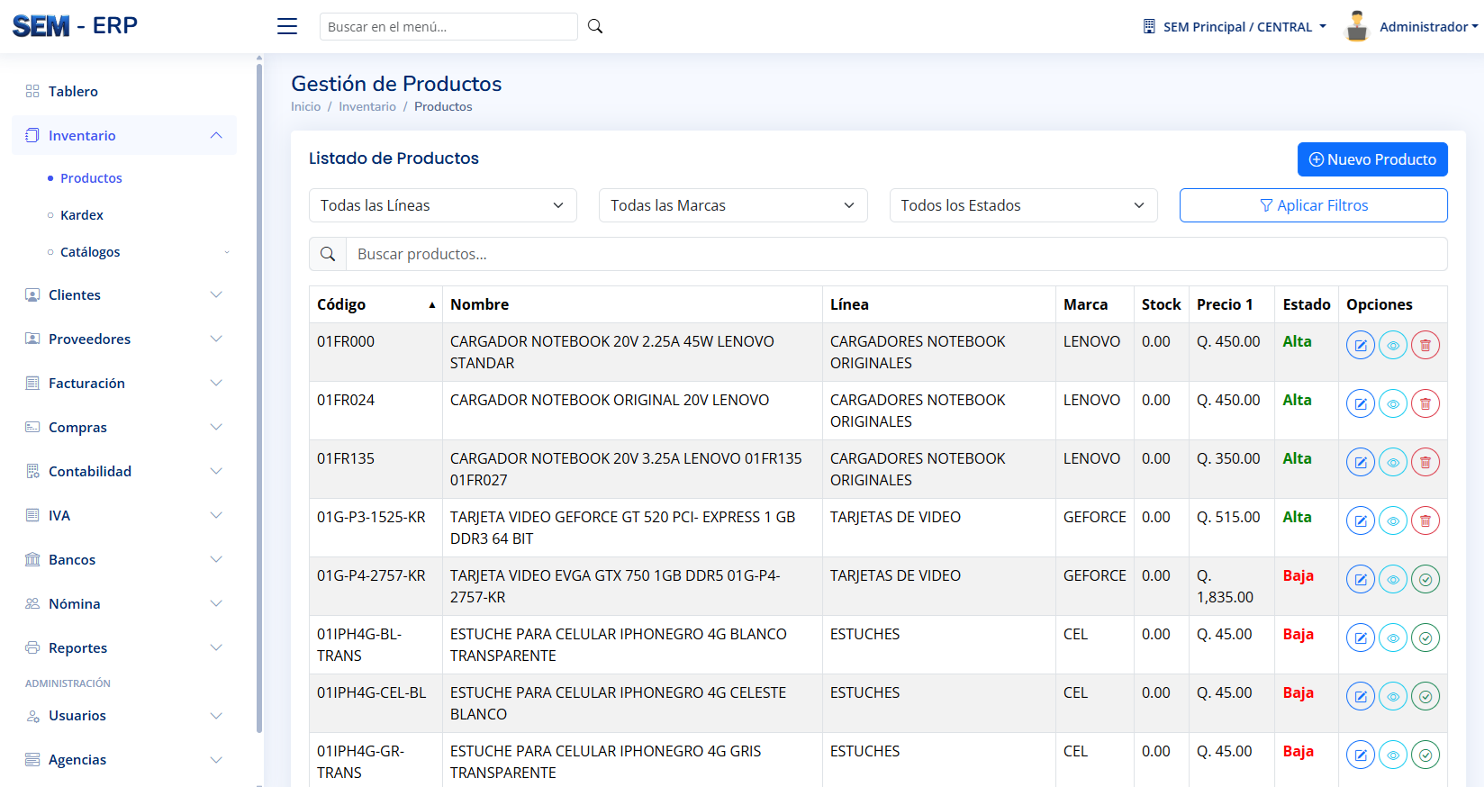Screen dimensions: 1484x787
Task: Click the Administrador user avatar
Action: tap(1356, 26)
